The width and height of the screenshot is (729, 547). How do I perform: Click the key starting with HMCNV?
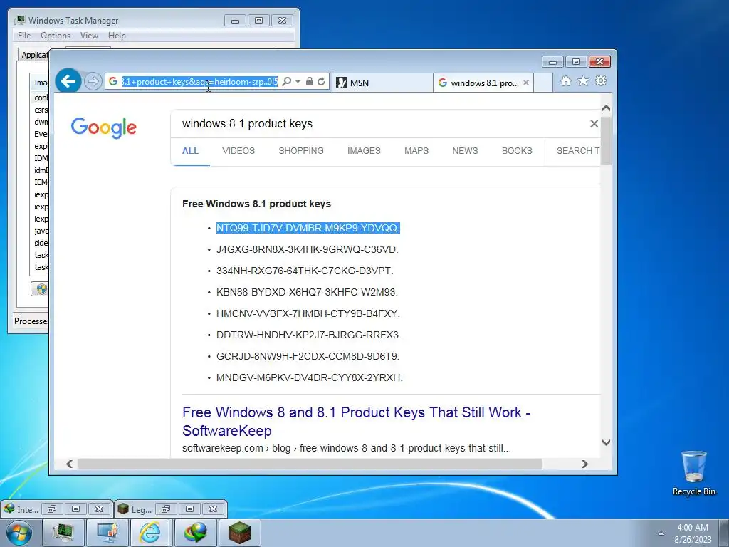(308, 313)
